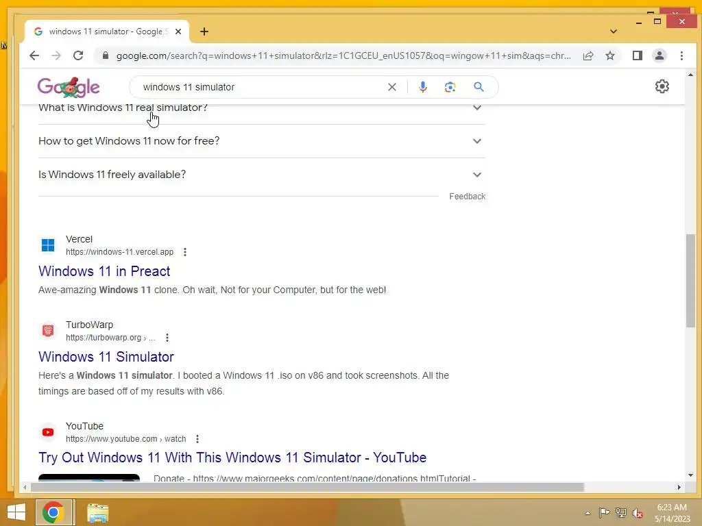The image size is (702, 526).
Task: Open the taskbar clock and date
Action: pos(672,513)
